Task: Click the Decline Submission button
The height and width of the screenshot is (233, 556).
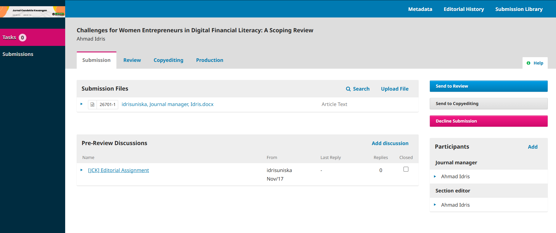Action: pos(488,121)
